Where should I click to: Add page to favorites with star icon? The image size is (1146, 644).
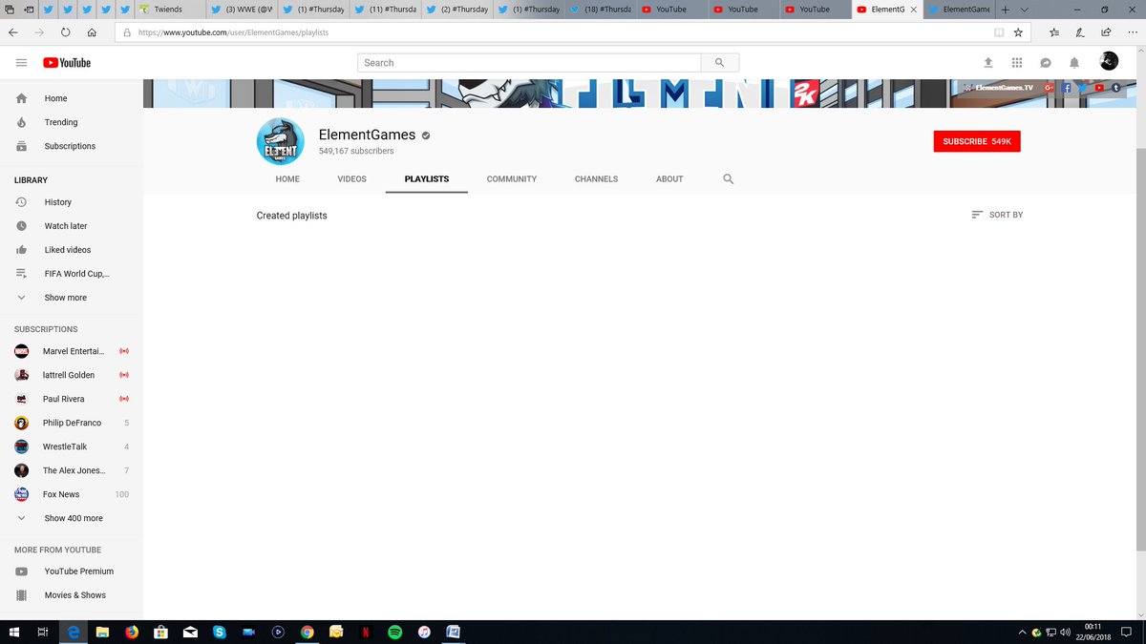1018,31
